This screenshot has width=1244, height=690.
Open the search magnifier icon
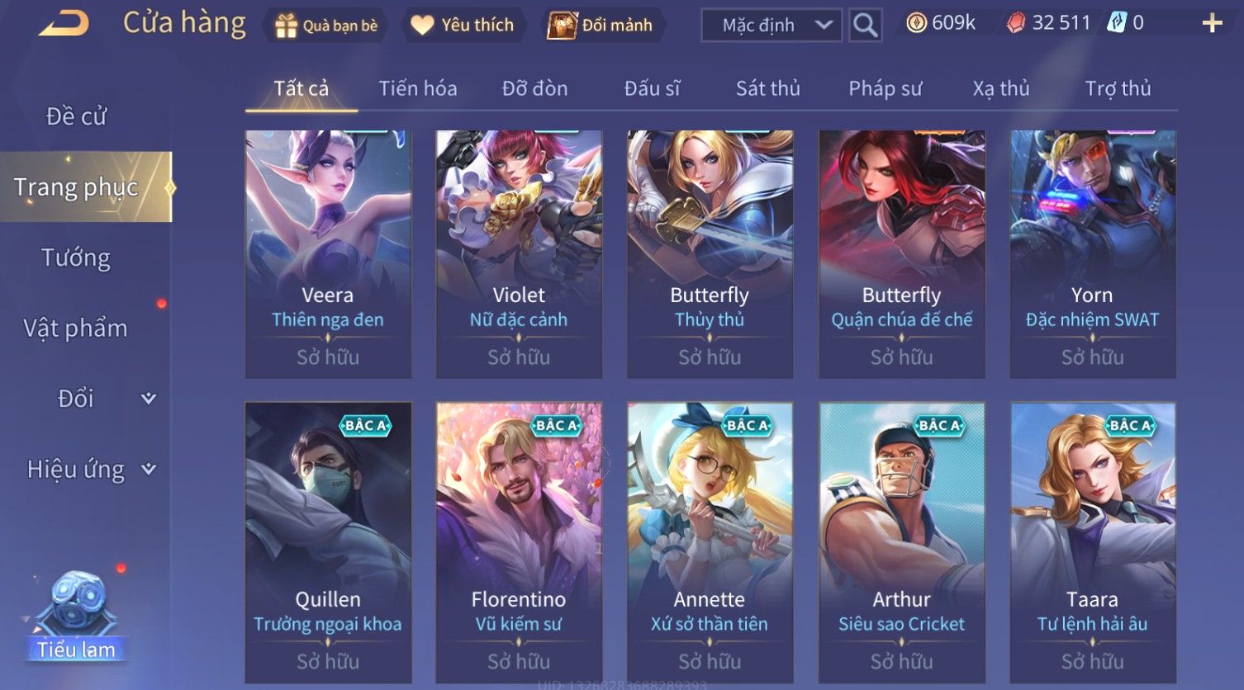865,25
